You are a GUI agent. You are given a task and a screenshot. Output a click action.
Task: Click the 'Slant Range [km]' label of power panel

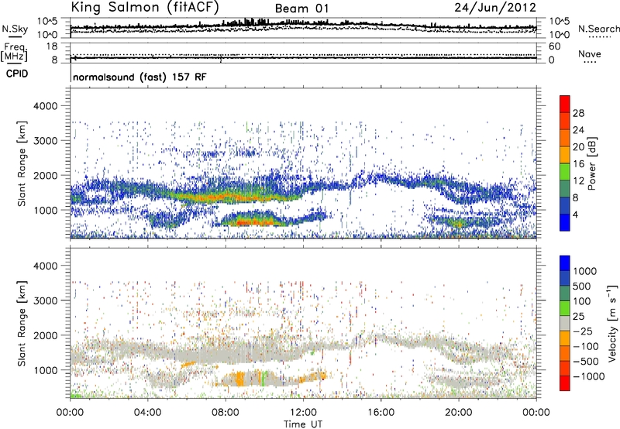coord(22,163)
